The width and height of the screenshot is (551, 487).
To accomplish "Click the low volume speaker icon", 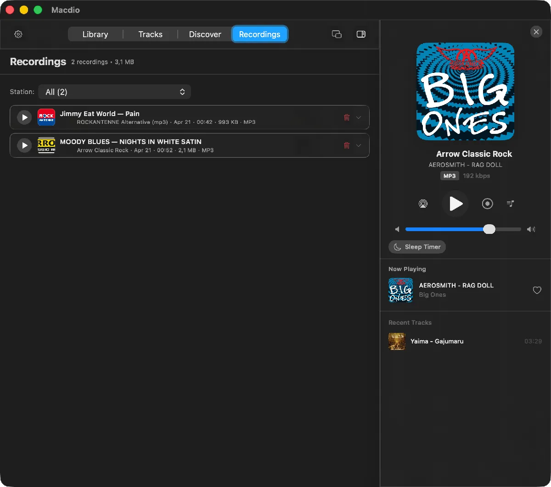I will [397, 229].
